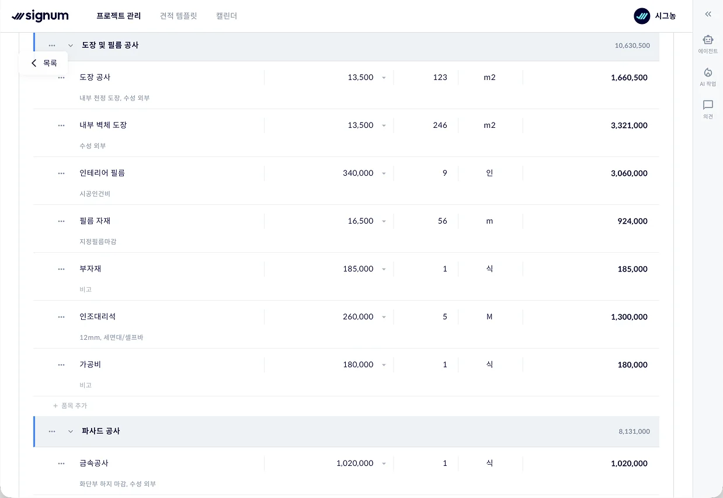Switch to the 견적 템플릿 tab

(178, 16)
